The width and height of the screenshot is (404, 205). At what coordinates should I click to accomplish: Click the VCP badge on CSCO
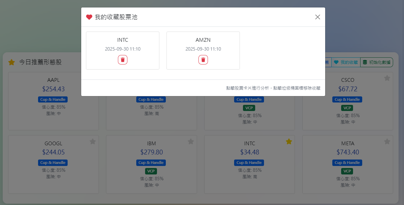click(347, 108)
